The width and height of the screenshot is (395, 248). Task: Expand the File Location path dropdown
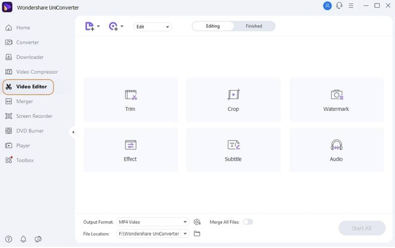coord(185,234)
